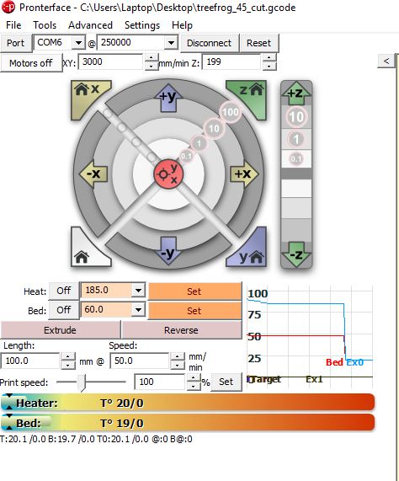The height and width of the screenshot is (481, 399).
Task: Open the Help menu
Action: click(x=182, y=25)
